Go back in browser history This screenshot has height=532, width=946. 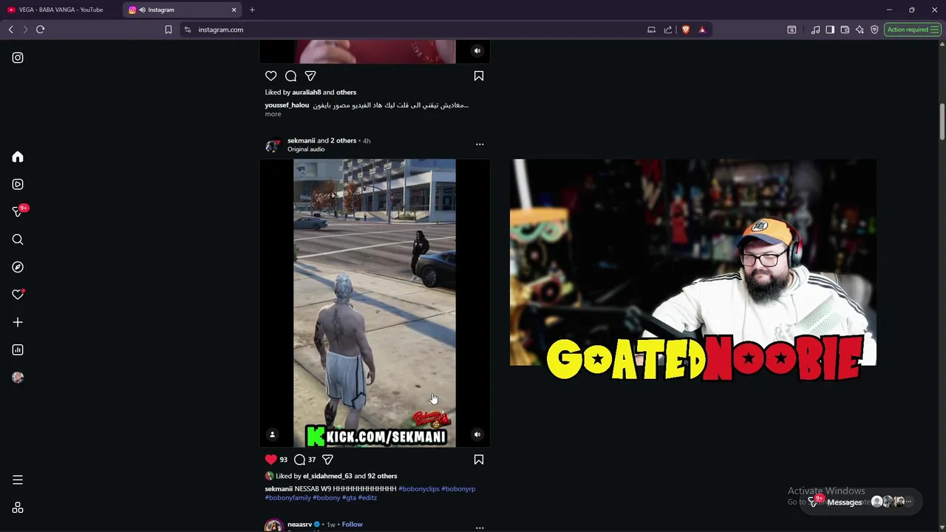(x=10, y=30)
